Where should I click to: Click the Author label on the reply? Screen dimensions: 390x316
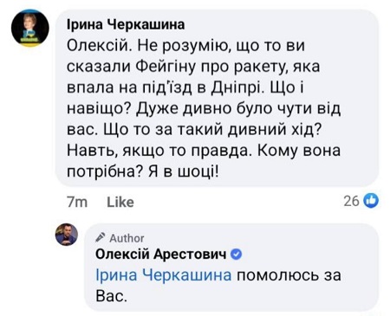tap(127, 238)
